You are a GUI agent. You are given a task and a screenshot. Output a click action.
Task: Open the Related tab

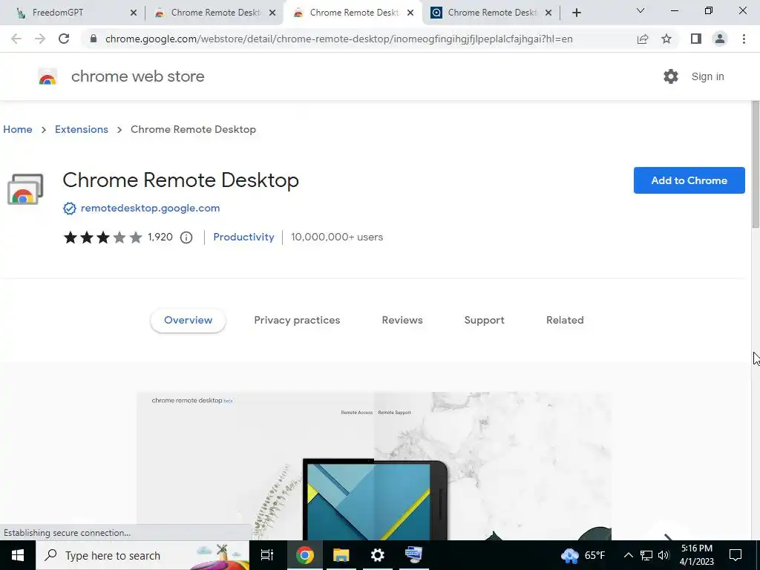click(565, 321)
